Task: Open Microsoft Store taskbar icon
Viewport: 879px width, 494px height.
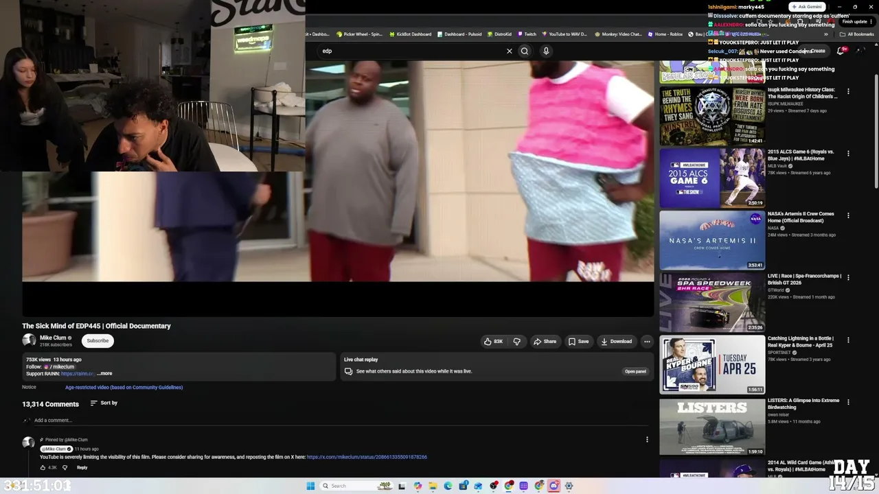Action: point(464,486)
